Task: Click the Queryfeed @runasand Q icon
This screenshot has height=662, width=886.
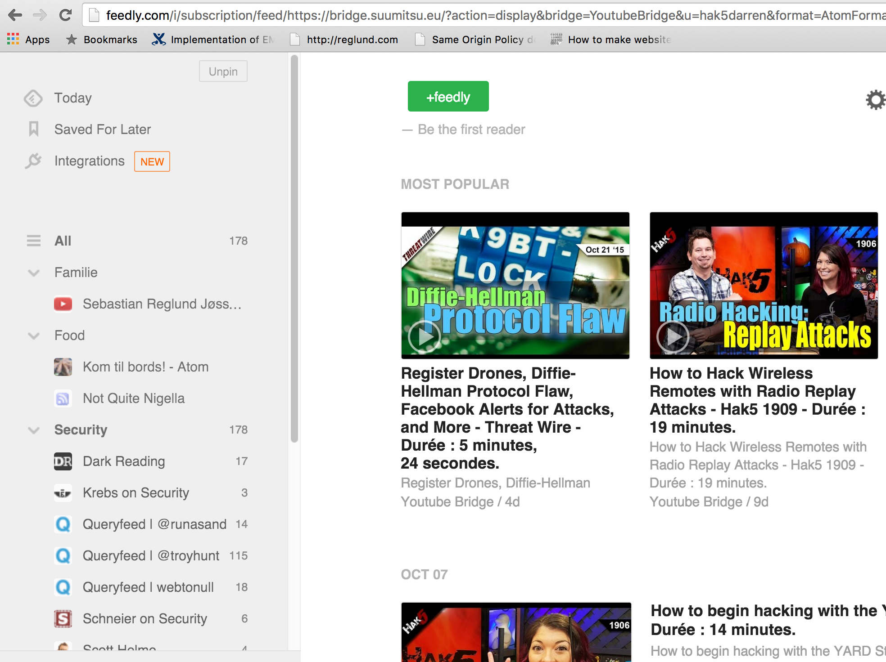Action: coord(63,524)
